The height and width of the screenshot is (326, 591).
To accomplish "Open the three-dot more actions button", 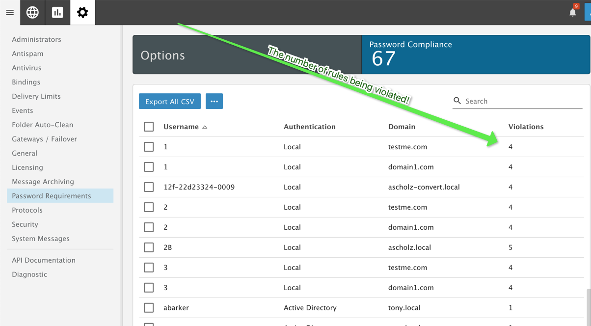I will pos(214,101).
